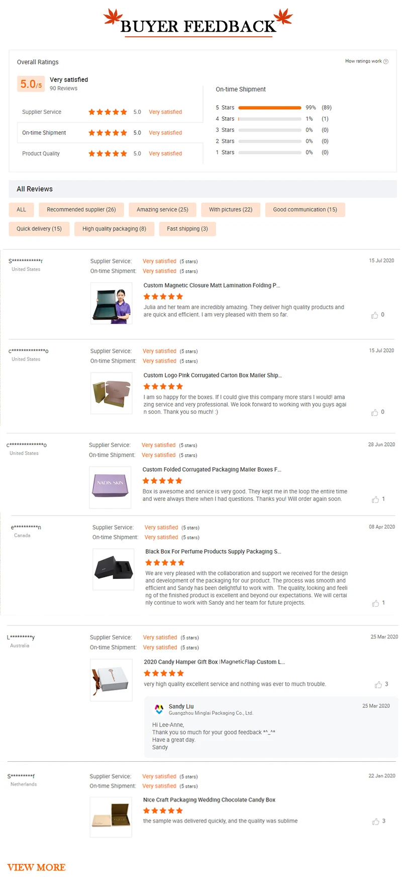
Task: Click the Supplier Service star rating
Action: [108, 112]
